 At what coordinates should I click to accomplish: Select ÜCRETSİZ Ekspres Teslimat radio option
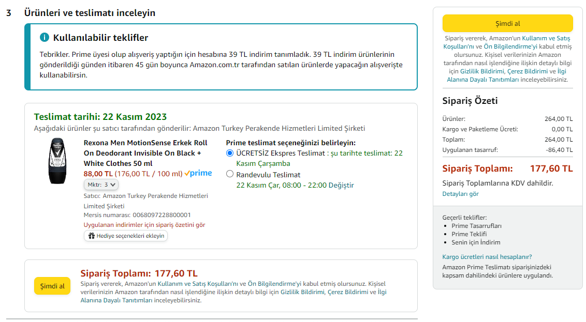tap(230, 153)
